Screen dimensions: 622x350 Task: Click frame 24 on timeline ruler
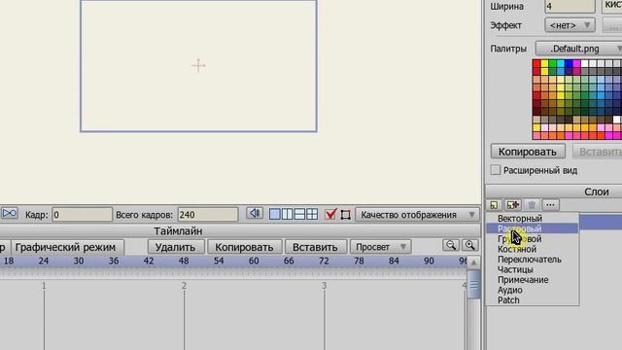coord(44,262)
